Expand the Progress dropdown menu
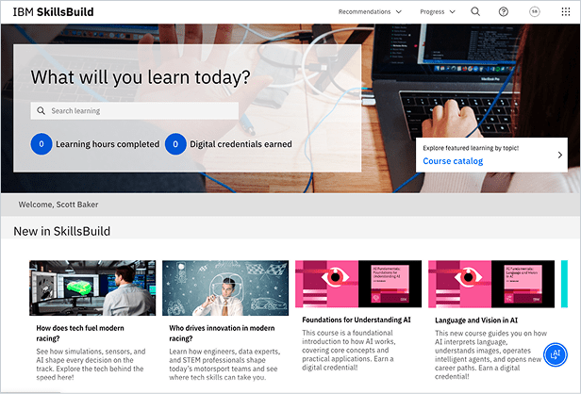 click(x=438, y=12)
